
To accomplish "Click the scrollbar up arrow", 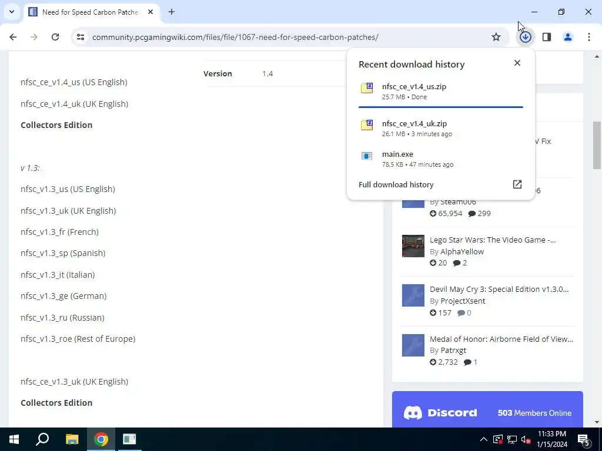I will coord(597,56).
